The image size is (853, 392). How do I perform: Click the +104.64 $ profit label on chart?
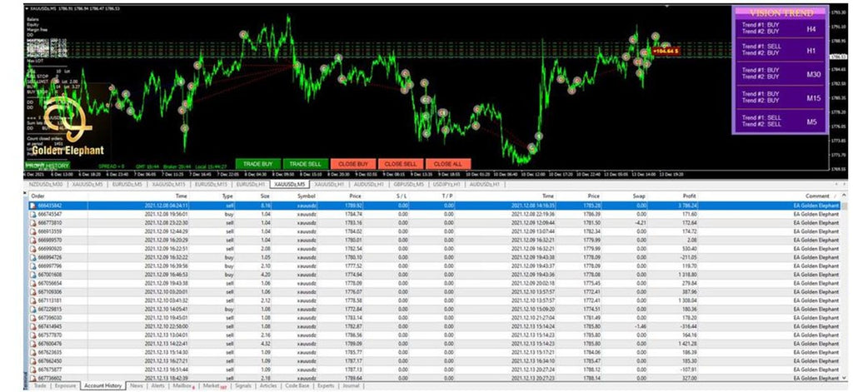pyautogui.click(x=666, y=51)
